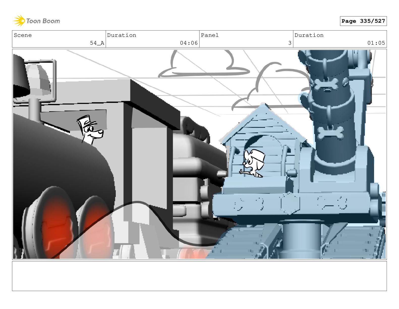This screenshot has width=399, height=309.
Task: Click the dog in the blue doghouse
Action: (253, 163)
